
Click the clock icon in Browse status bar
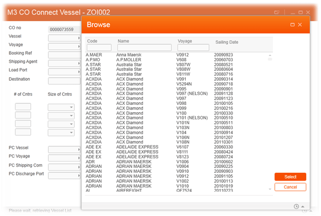pos(296,206)
